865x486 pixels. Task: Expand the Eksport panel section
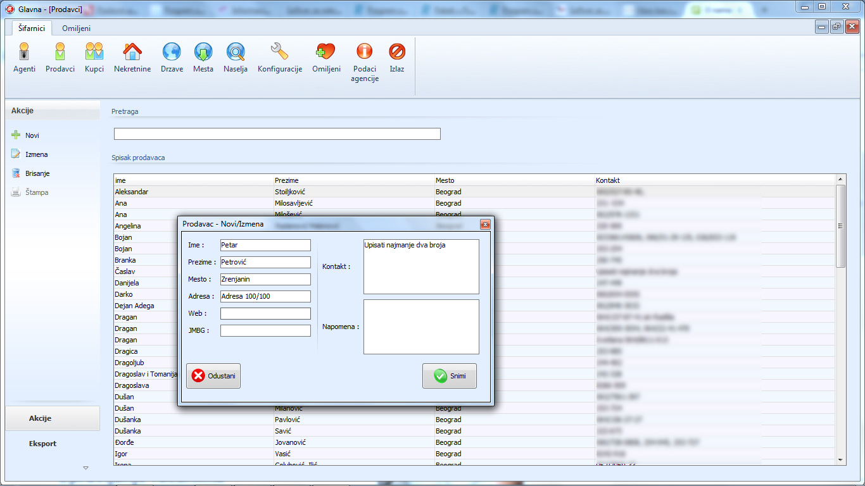(42, 444)
